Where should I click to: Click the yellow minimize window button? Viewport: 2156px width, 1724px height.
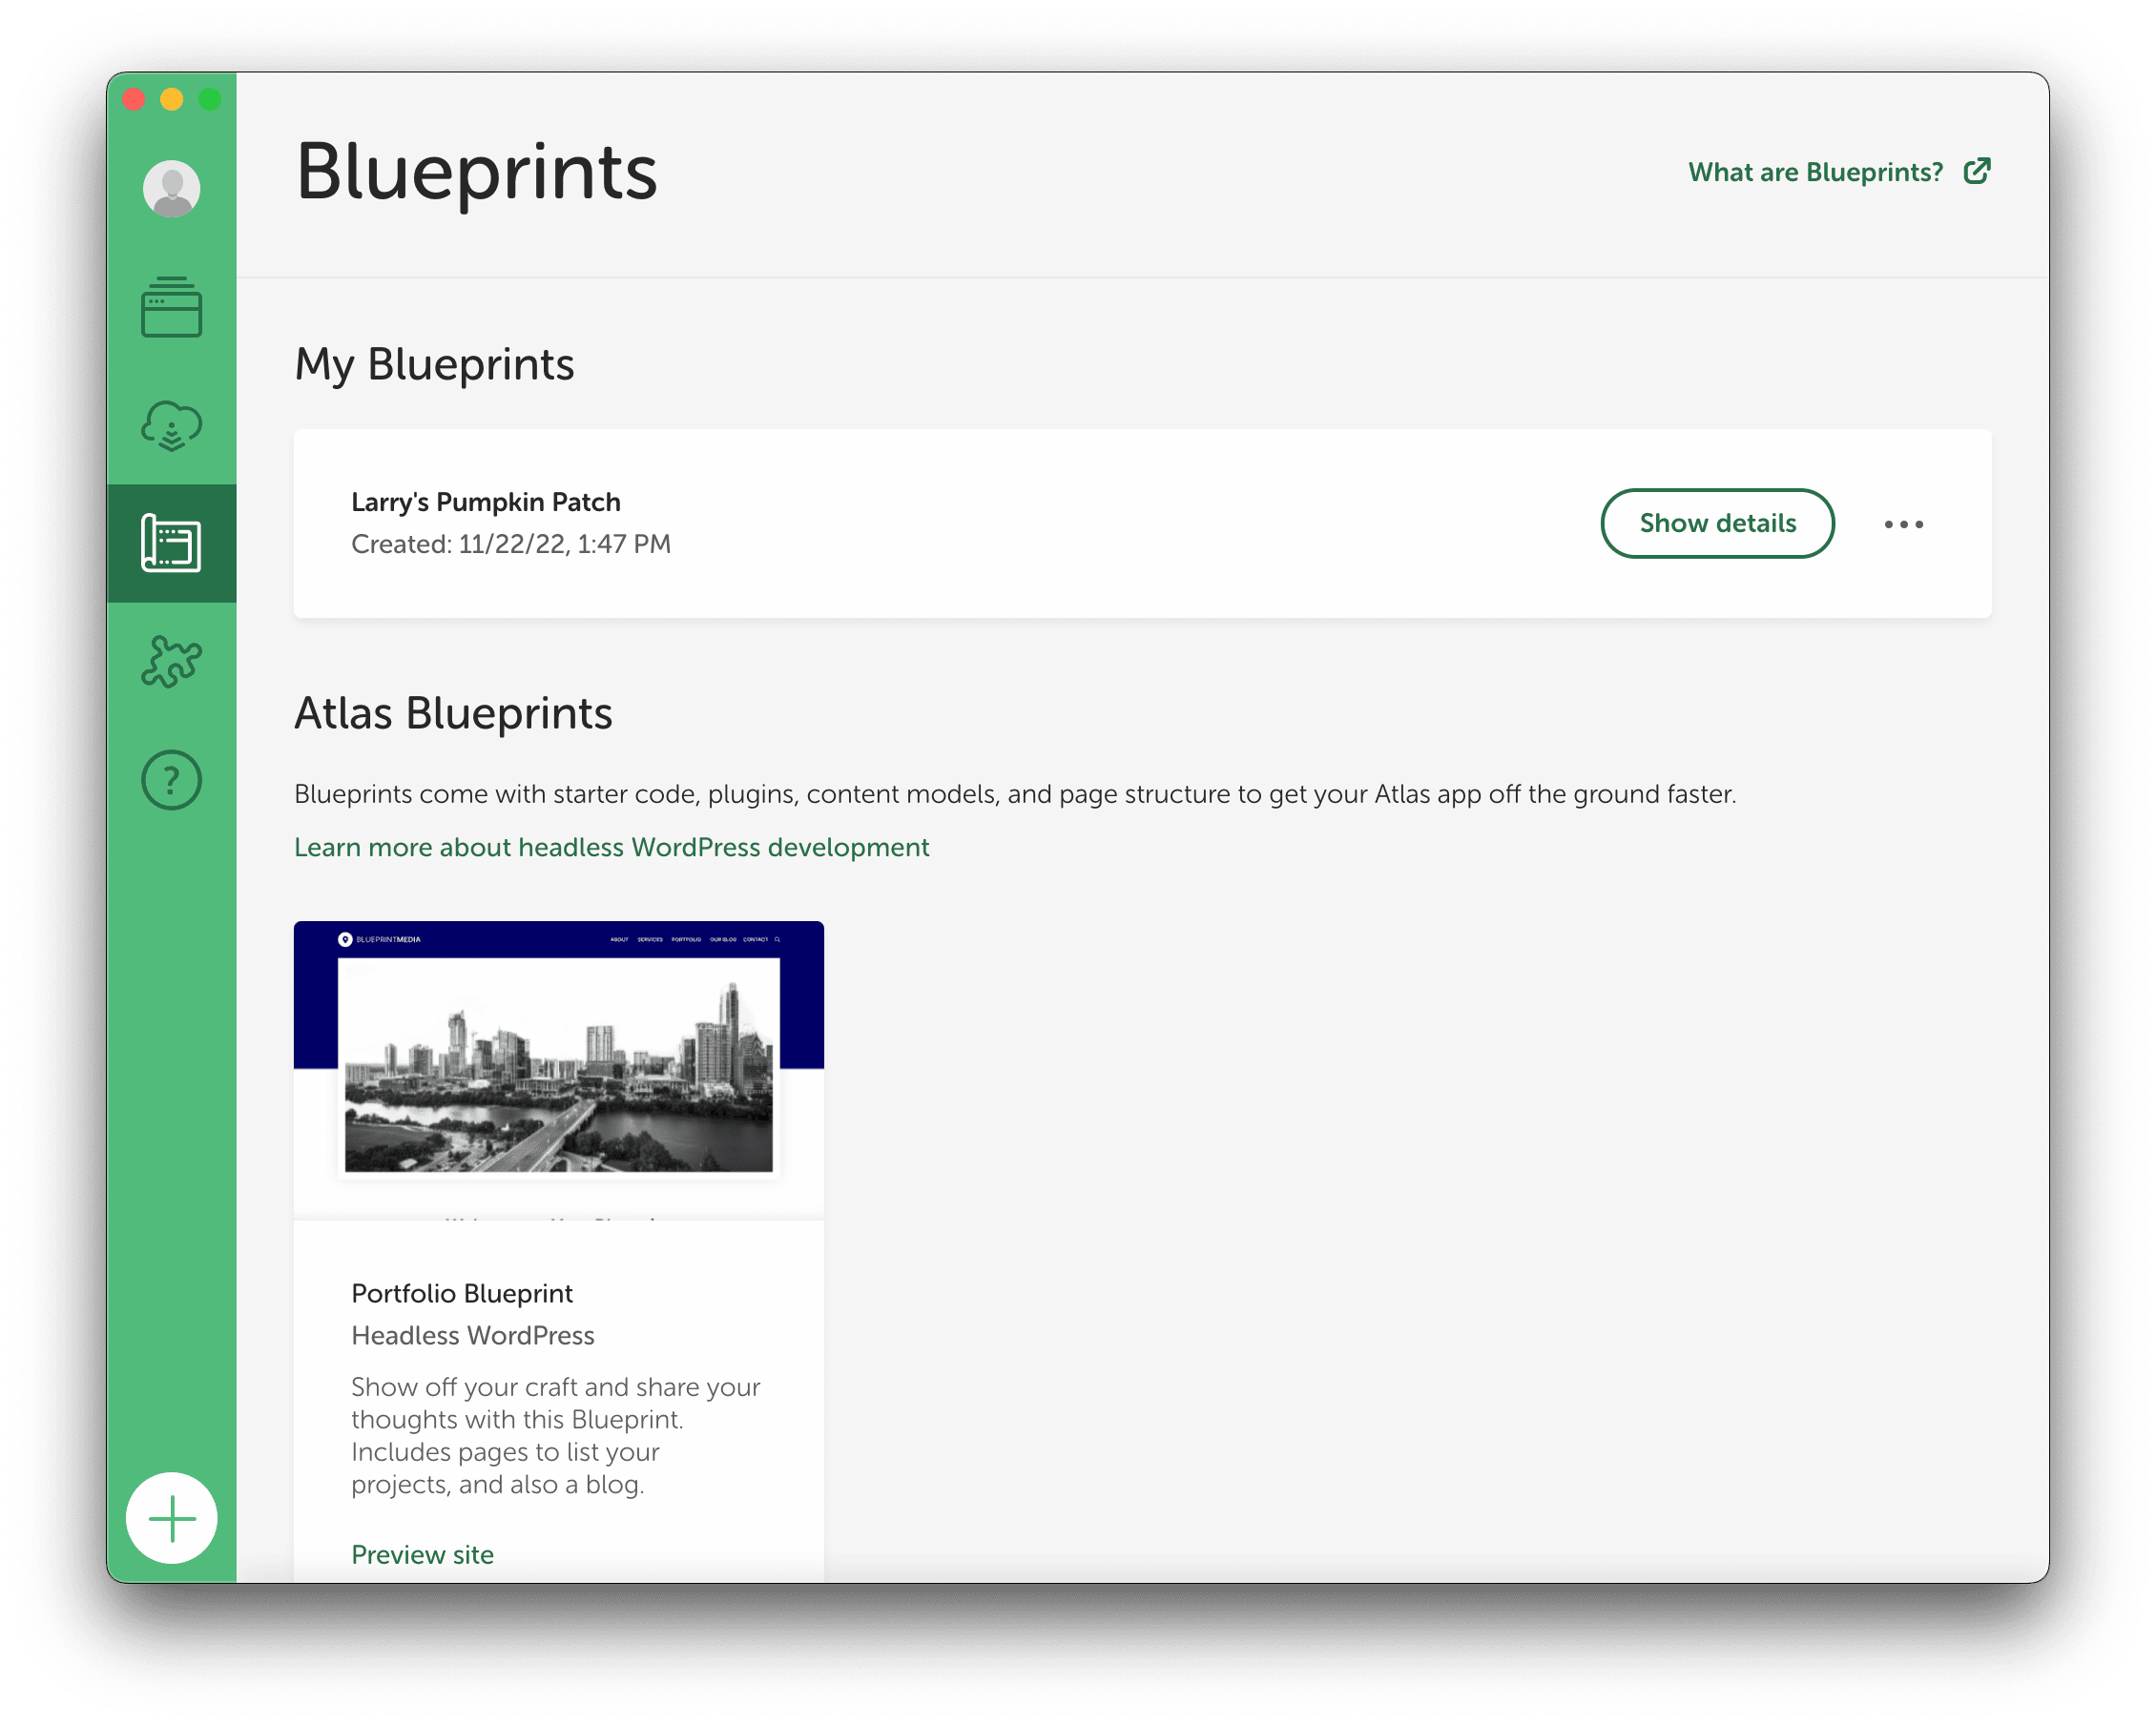pyautogui.click(x=172, y=99)
